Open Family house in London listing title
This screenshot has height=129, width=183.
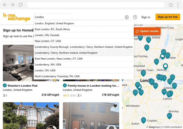(93, 86)
